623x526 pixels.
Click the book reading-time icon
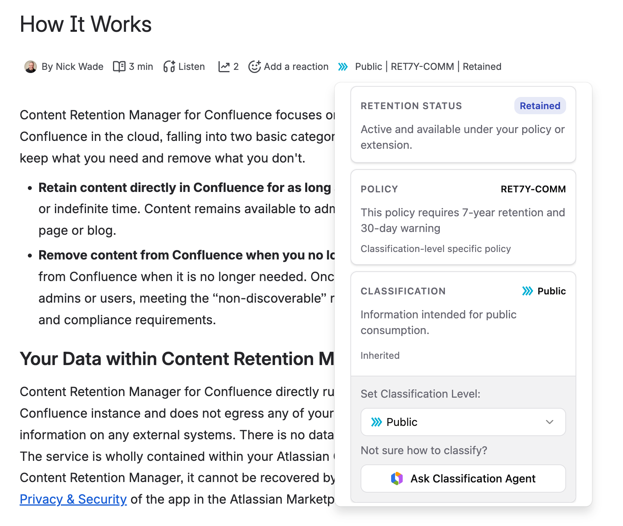tap(119, 67)
